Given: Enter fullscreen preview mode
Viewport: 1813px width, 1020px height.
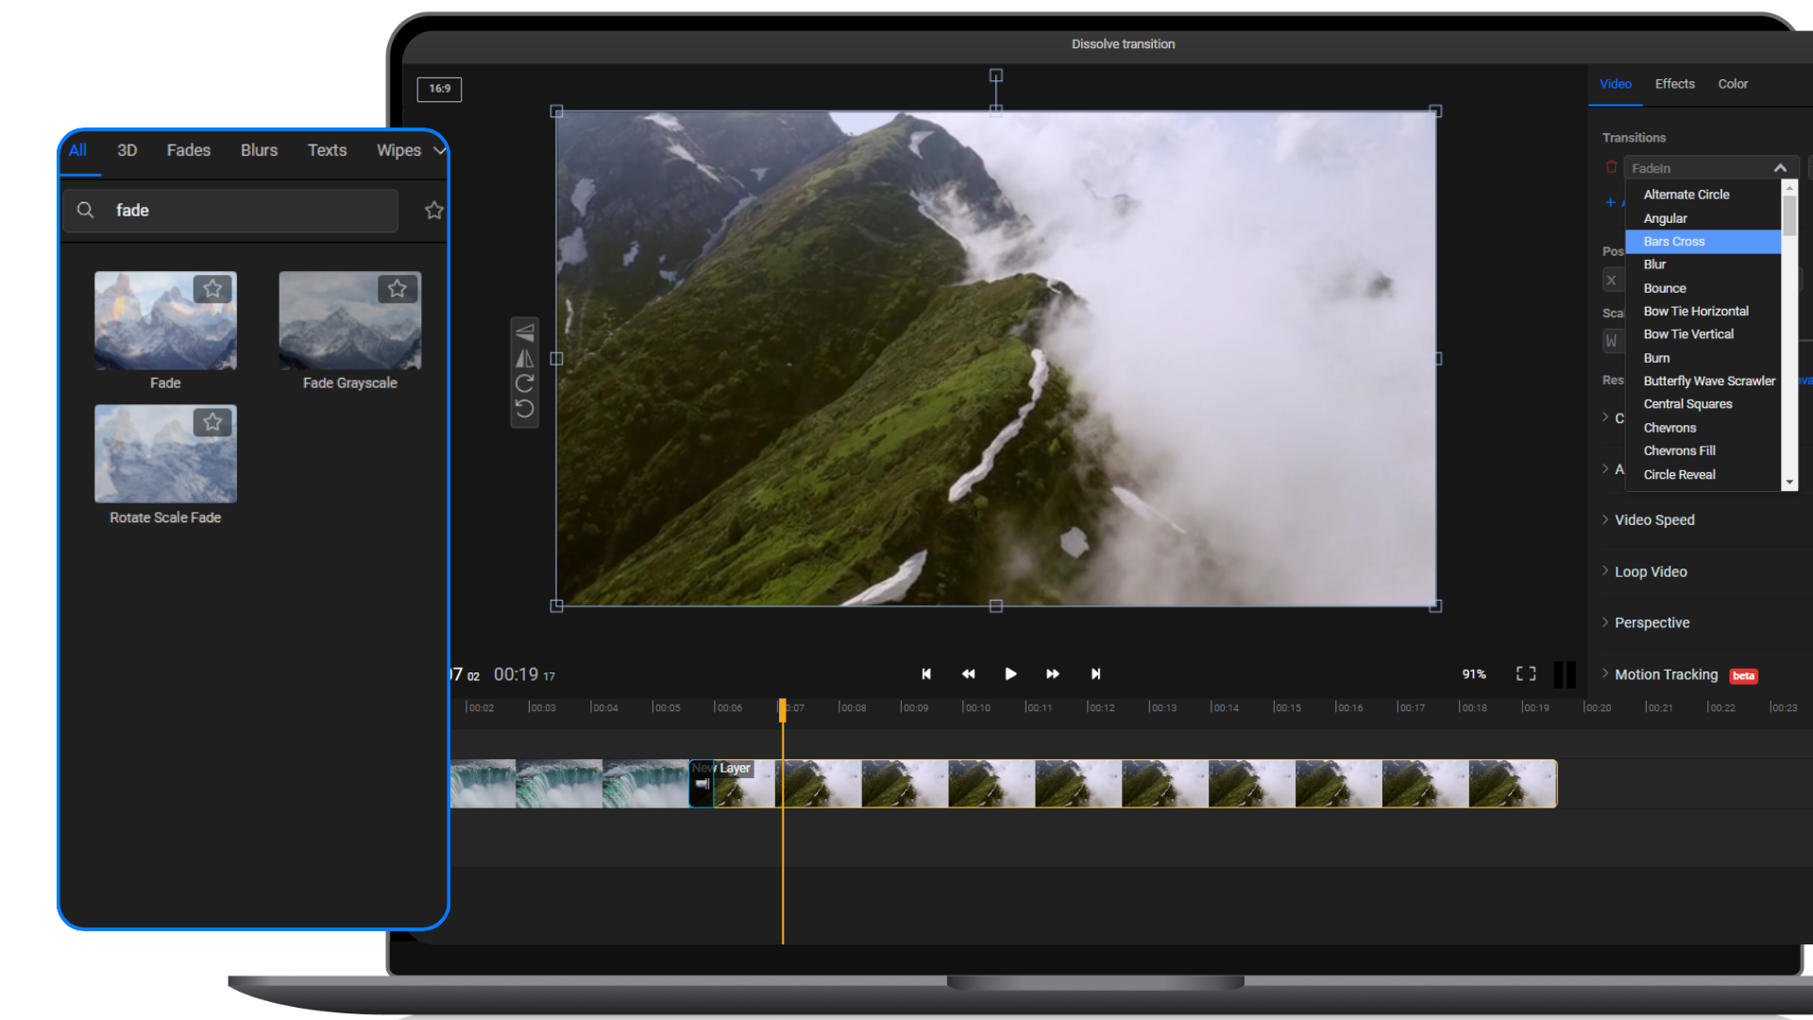Looking at the screenshot, I should (1526, 673).
